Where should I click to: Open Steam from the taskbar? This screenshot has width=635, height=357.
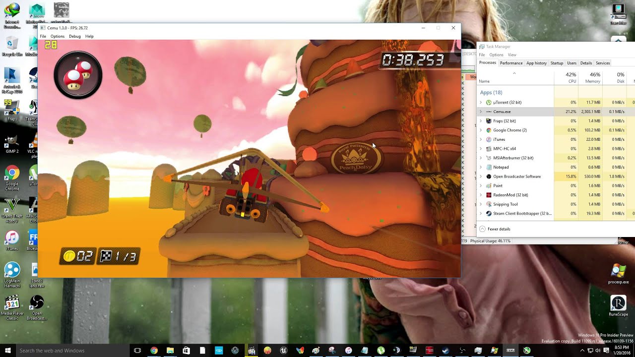coord(445,350)
